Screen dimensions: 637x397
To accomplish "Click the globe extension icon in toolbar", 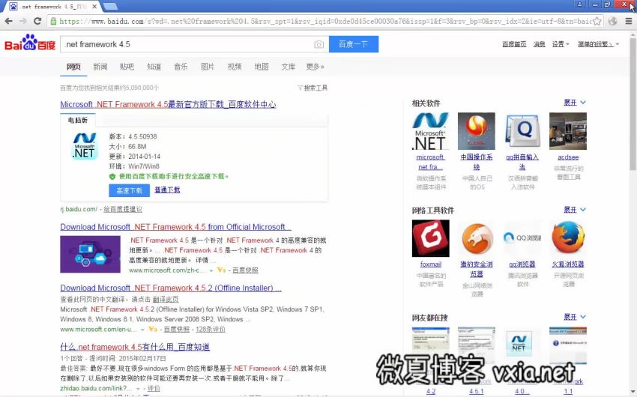I will [x=613, y=21].
